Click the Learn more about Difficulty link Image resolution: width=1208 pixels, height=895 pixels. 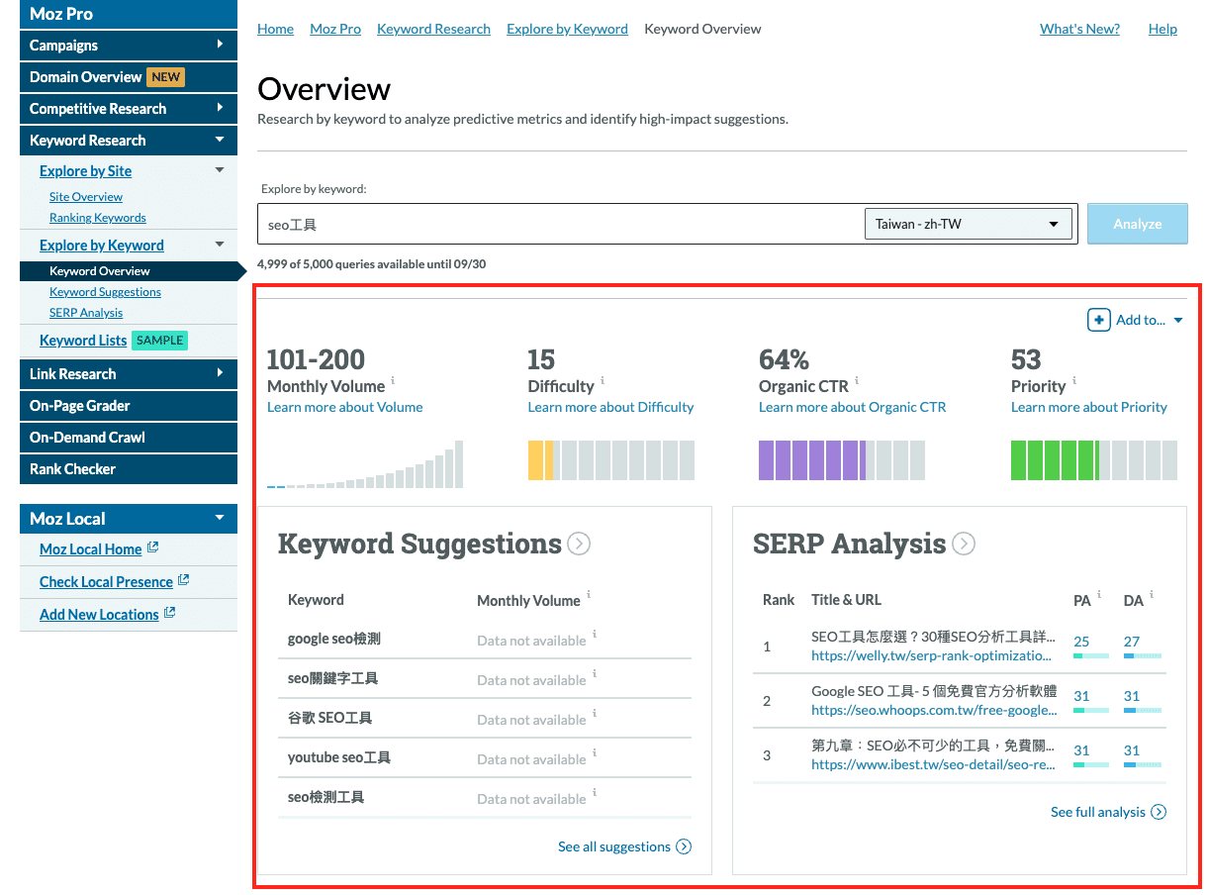pos(610,407)
